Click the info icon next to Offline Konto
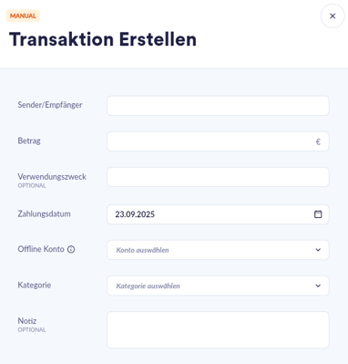Viewport: 348px width, 364px height. coord(71,249)
